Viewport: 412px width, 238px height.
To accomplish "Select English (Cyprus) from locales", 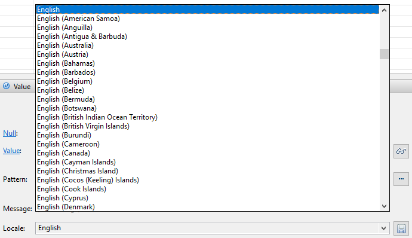I will tap(207, 198).
